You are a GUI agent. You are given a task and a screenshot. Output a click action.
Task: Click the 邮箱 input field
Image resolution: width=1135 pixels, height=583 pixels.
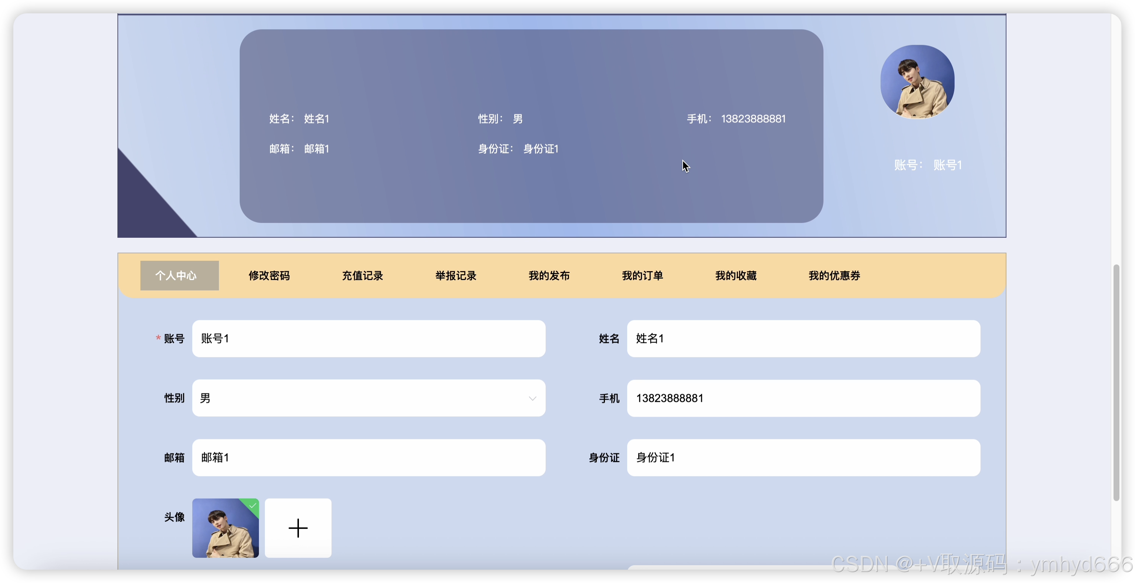pyautogui.click(x=368, y=457)
